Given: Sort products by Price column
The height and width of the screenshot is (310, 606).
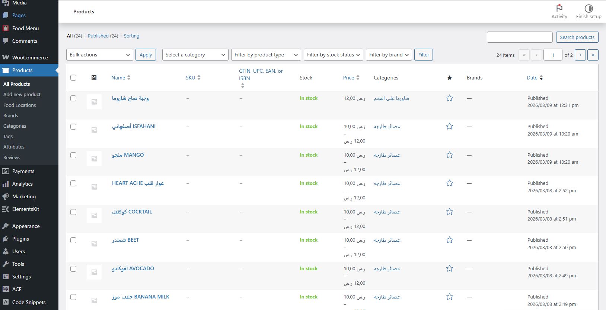Looking at the screenshot, I should [349, 78].
